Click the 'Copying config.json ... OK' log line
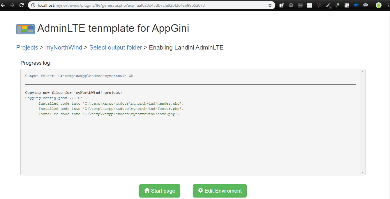 coord(54,98)
